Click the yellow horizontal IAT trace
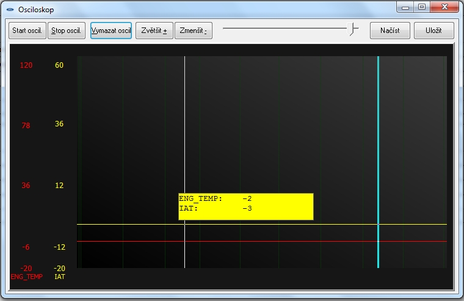The image size is (464, 301). (x=275, y=224)
